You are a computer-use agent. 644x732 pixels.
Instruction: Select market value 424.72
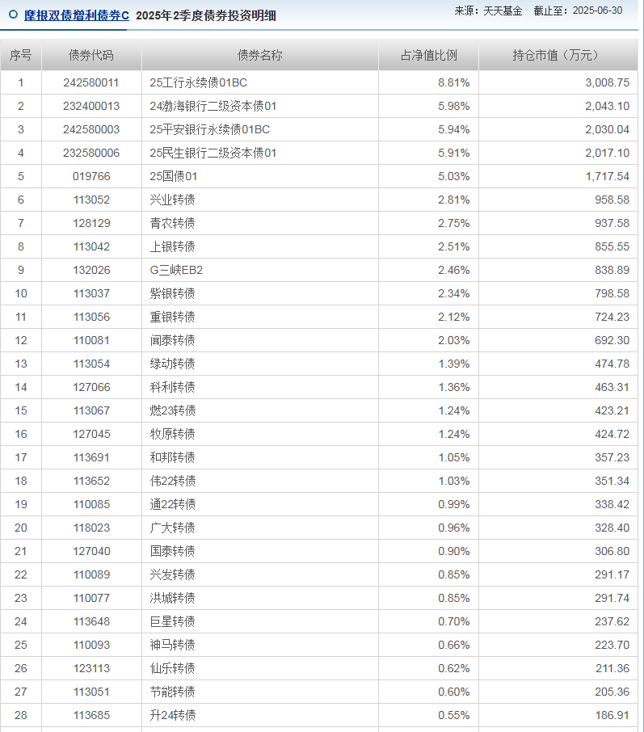[x=612, y=434]
